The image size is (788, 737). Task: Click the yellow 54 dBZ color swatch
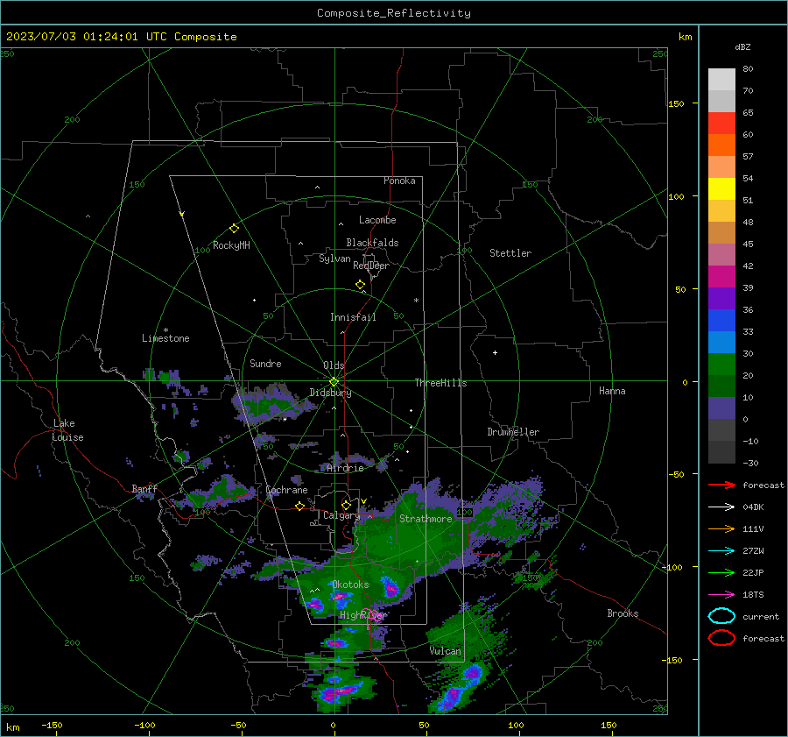tap(721, 189)
